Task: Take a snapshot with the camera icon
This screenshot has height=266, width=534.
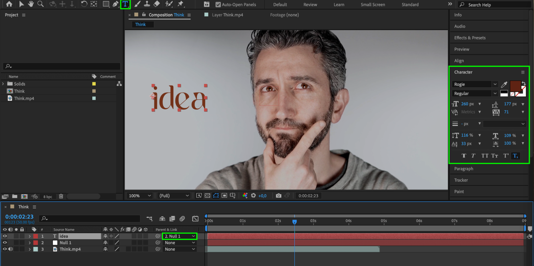Action: click(x=278, y=196)
